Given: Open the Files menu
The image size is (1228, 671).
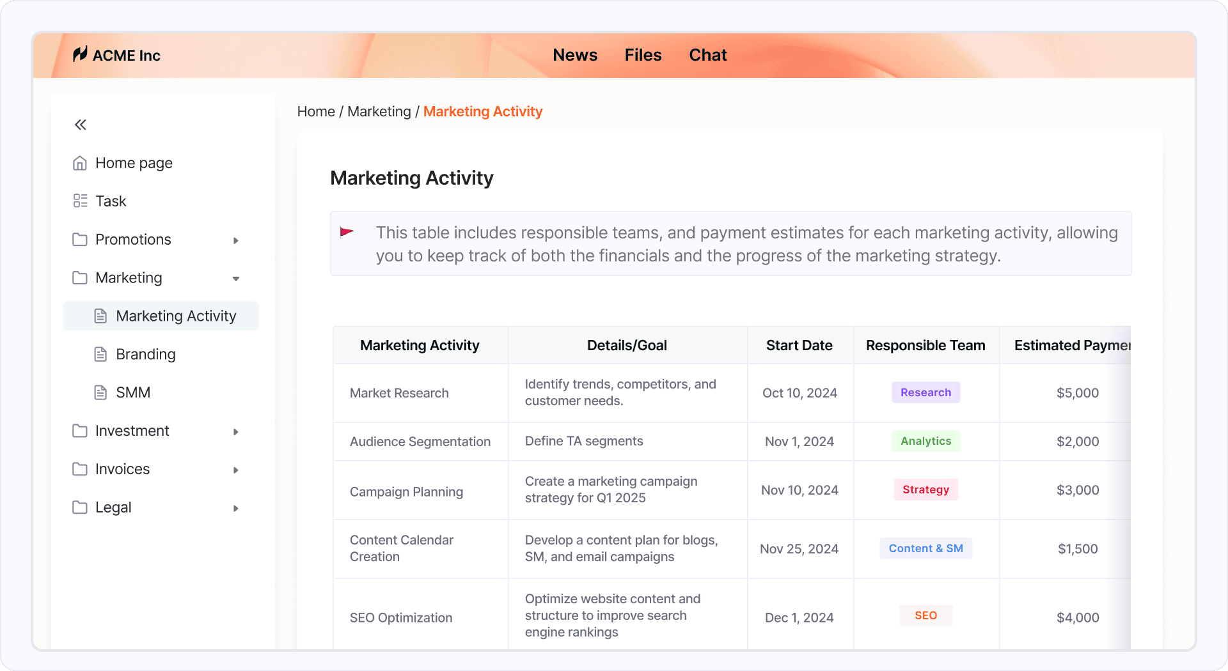Looking at the screenshot, I should (x=643, y=55).
